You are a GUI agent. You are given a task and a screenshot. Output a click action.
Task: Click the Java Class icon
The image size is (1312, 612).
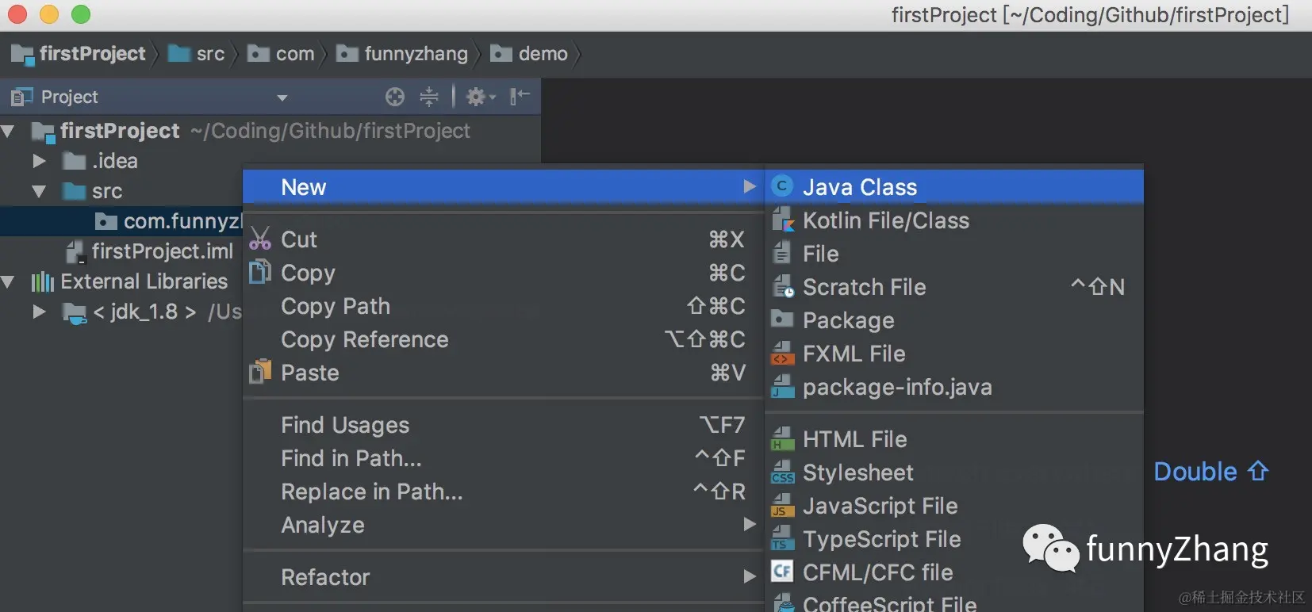[x=782, y=186]
